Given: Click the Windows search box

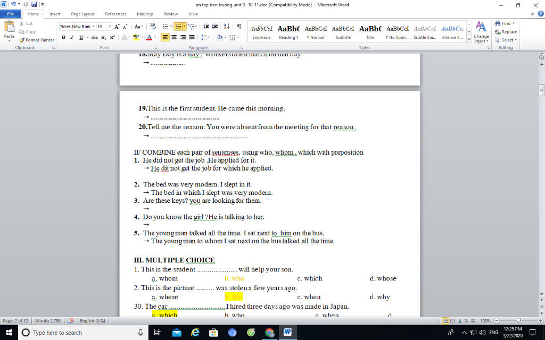Looking at the screenshot, I should tap(82, 333).
